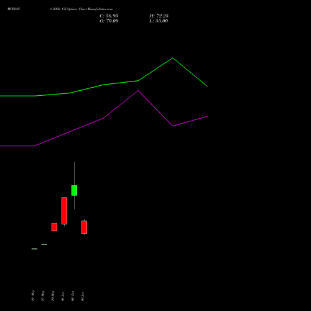Click the small green dash candle at 27 May
This screenshot has width=311, height=311.
[44, 244]
